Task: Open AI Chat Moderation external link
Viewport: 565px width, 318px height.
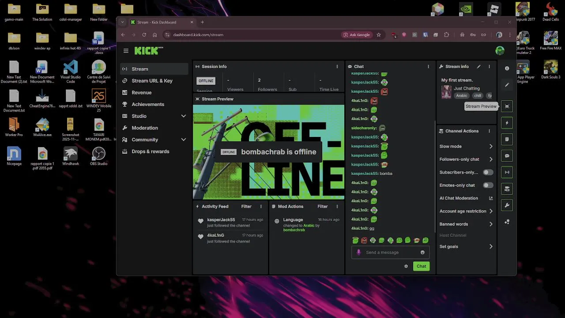Action: click(x=491, y=198)
